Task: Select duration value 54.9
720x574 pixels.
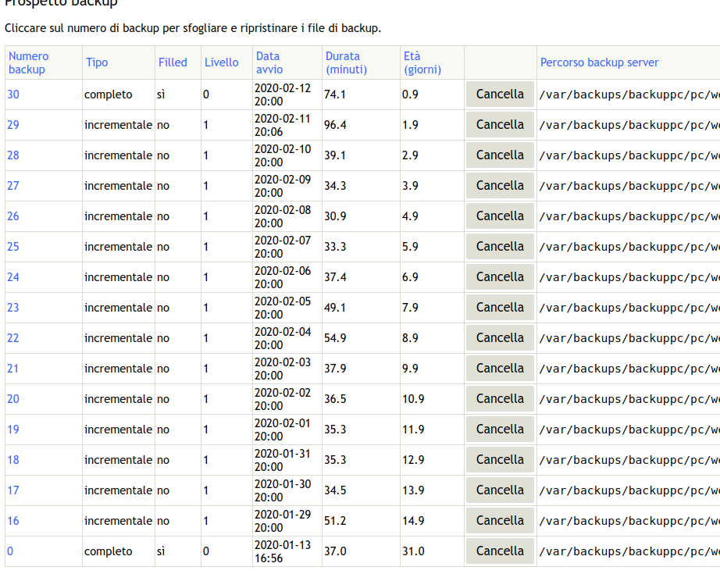Action: (335, 338)
